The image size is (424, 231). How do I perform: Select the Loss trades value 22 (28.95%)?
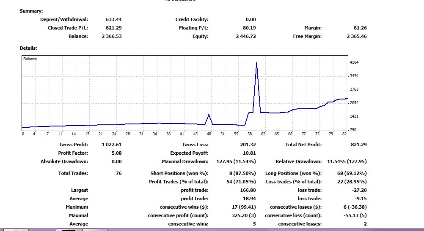352,182
